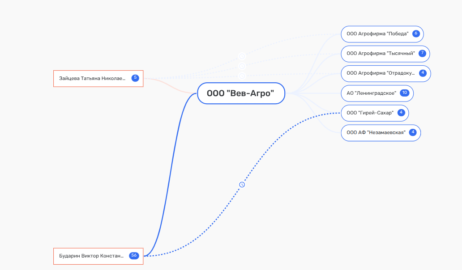Select the Зайцева Татьяна Николае… person node

tap(92, 78)
